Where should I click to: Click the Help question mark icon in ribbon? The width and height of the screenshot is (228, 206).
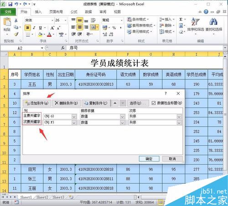point(206,12)
